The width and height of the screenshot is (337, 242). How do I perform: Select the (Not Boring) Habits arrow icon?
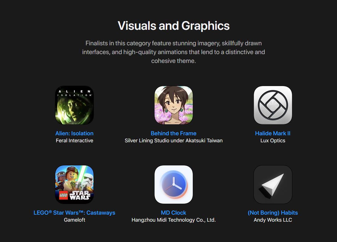point(273,185)
